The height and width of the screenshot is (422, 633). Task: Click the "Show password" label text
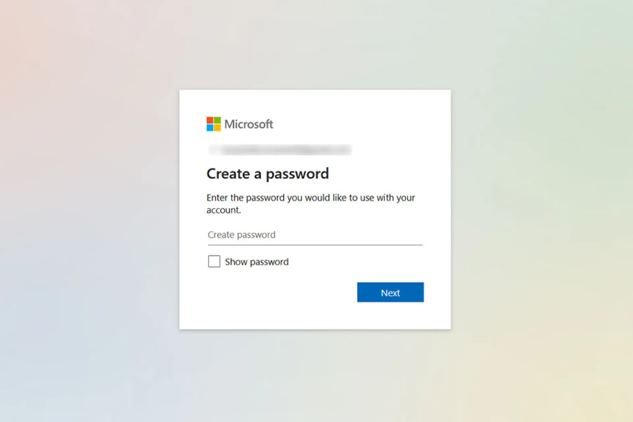256,262
